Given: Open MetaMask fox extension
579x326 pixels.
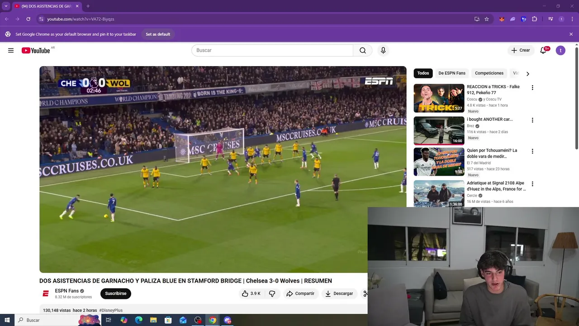Looking at the screenshot, I should (502, 19).
